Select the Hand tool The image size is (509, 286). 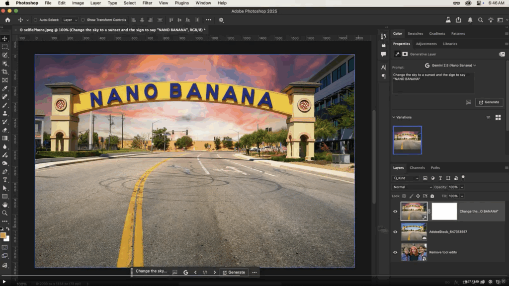[5, 205]
